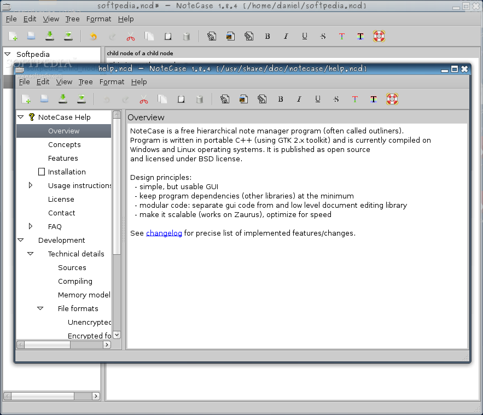This screenshot has height=415, width=483.
Task: Click help tree vertical scrollbar thumb
Action: pos(117,186)
